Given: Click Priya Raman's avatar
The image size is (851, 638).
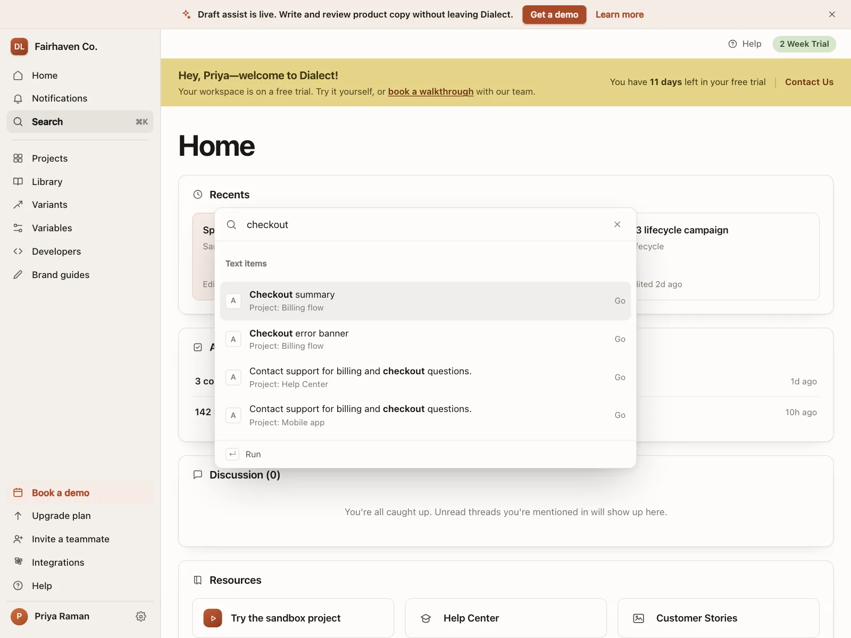Looking at the screenshot, I should 19,616.
